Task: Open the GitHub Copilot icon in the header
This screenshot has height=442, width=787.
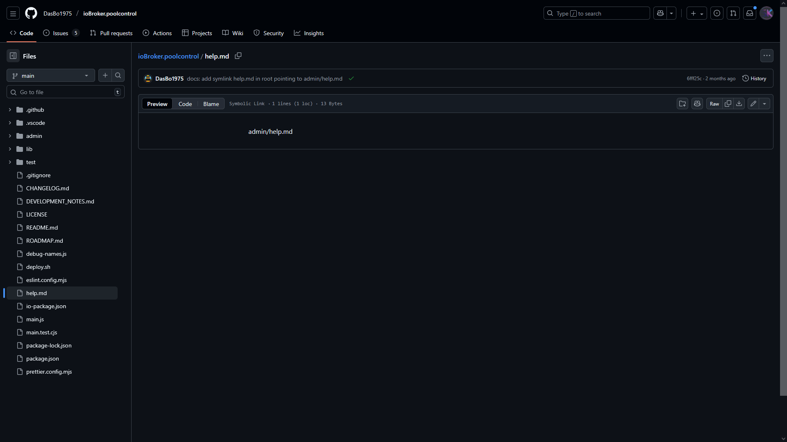Action: pos(660,13)
